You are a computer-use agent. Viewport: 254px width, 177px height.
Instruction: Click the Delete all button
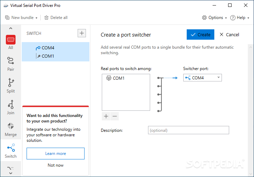(x=56, y=18)
